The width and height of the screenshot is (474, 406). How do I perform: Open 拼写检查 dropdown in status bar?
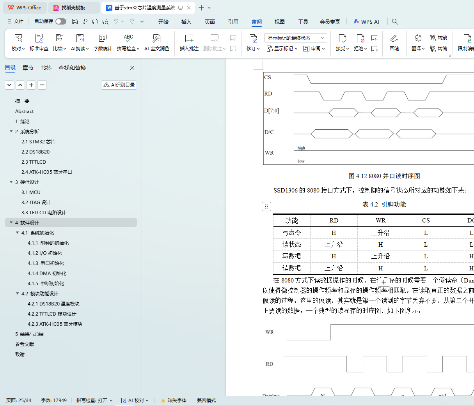coord(94,401)
